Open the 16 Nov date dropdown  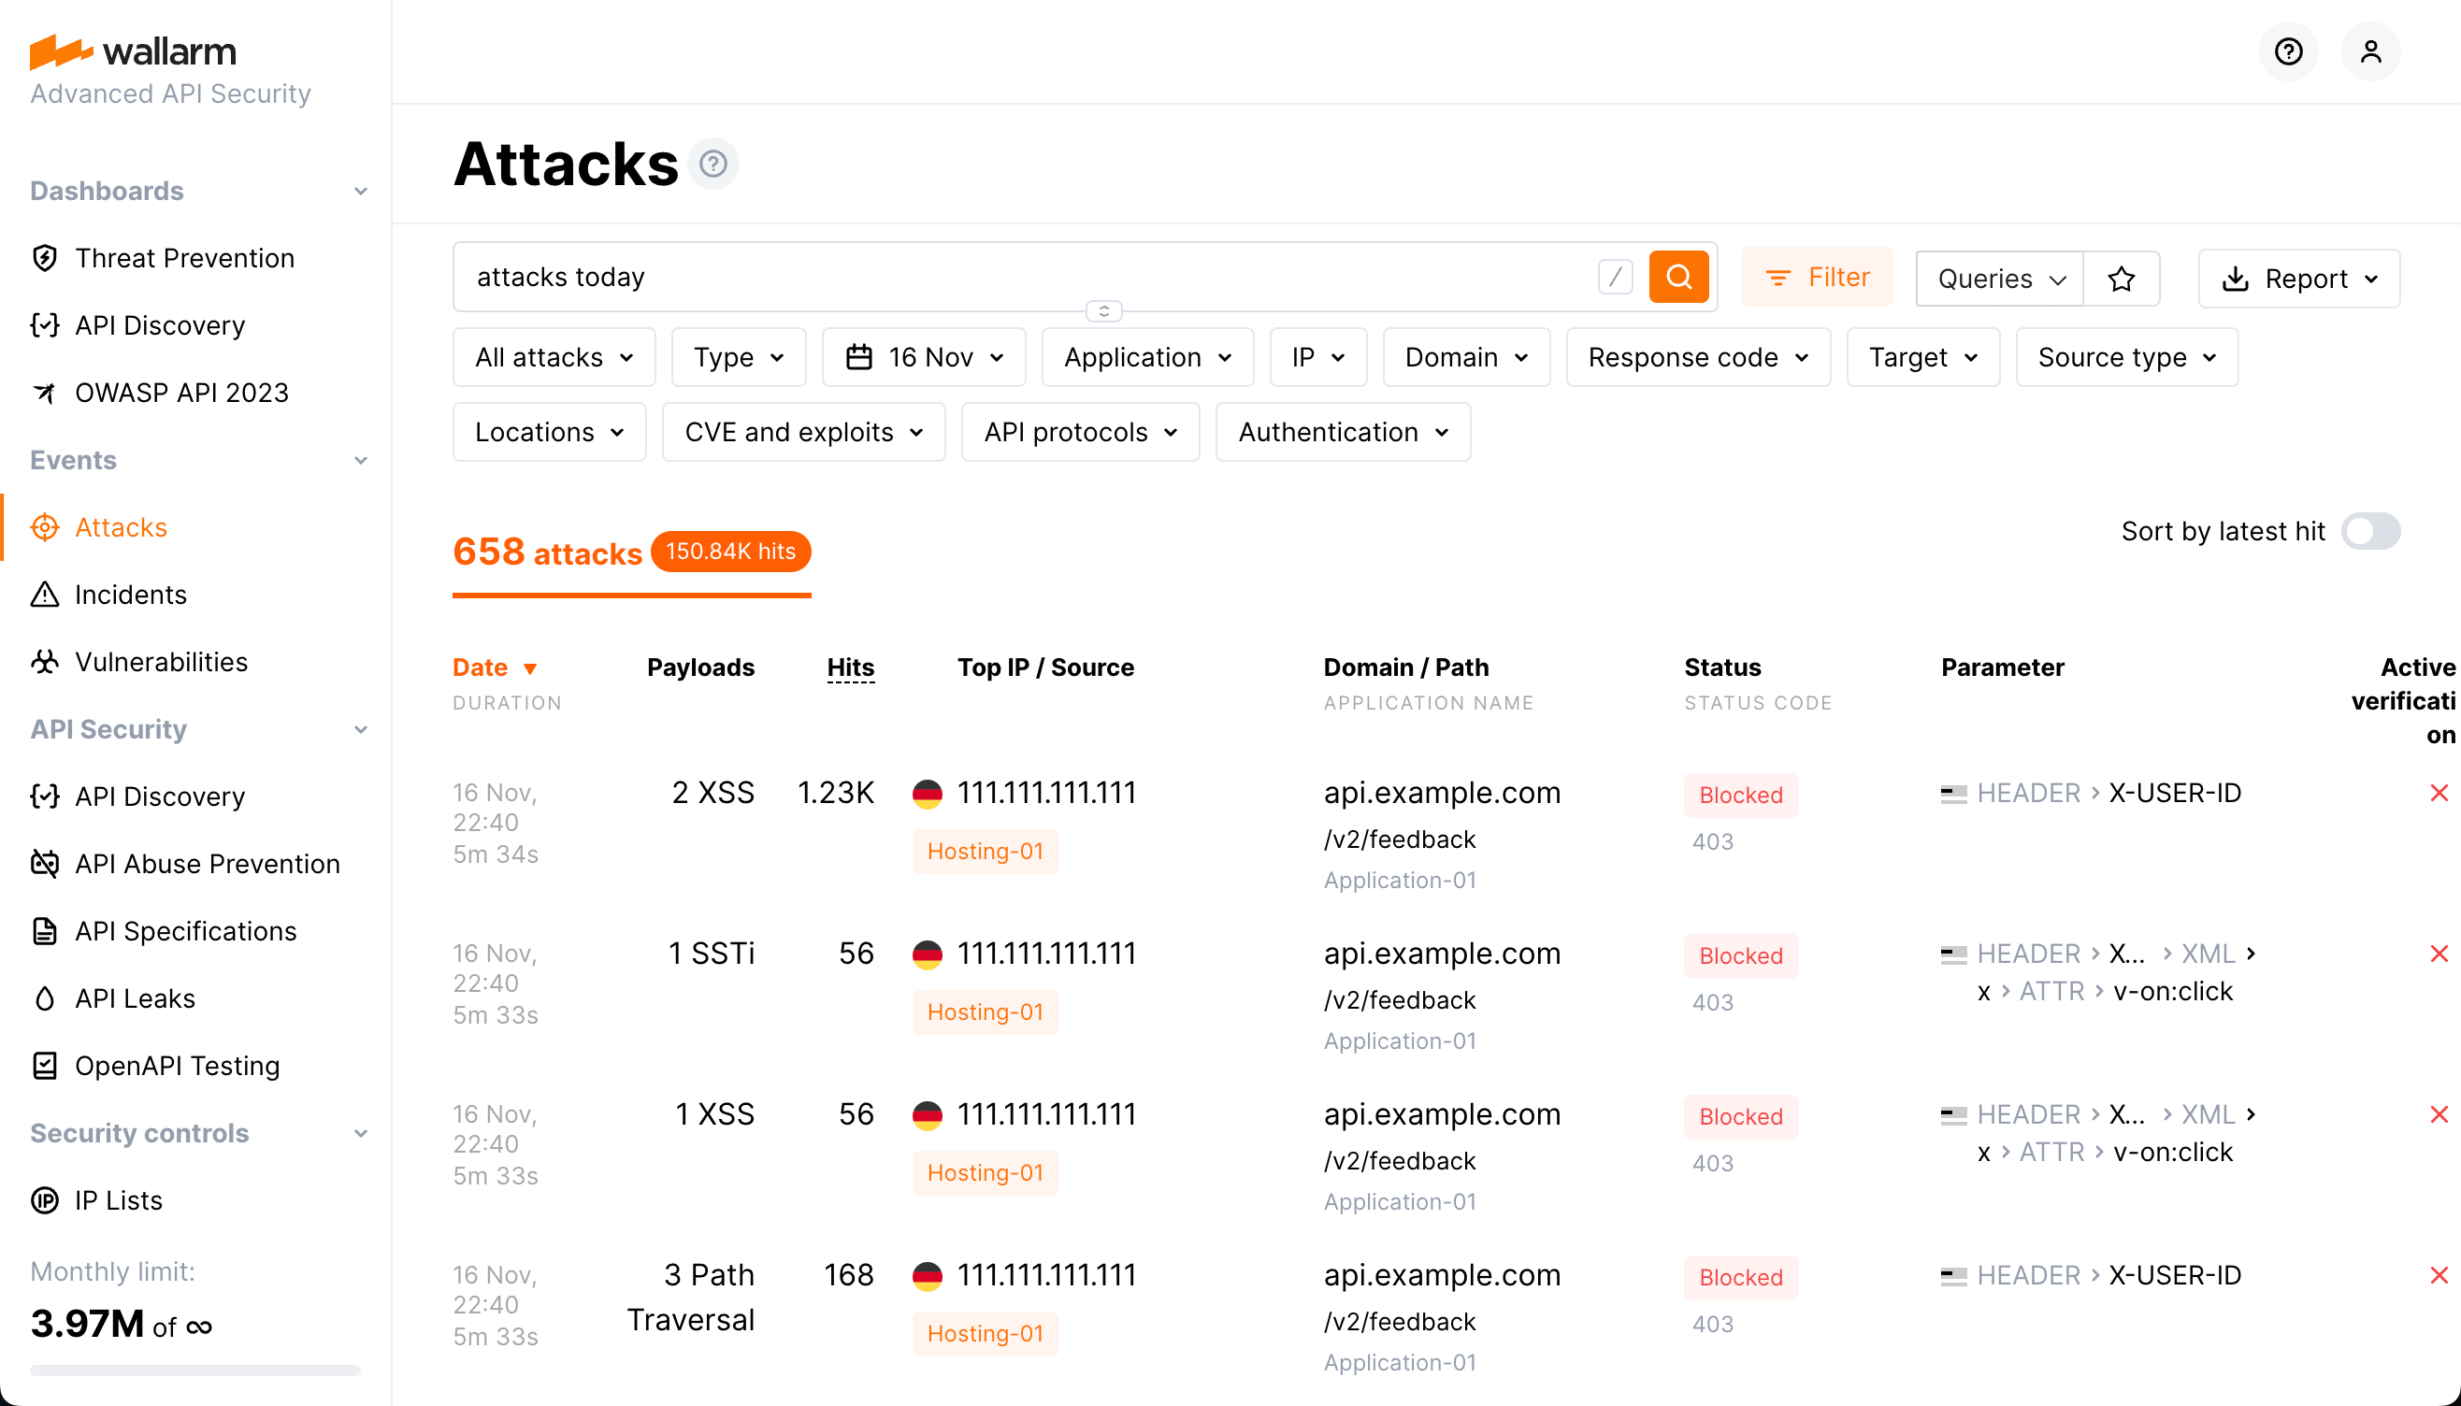tap(924, 357)
